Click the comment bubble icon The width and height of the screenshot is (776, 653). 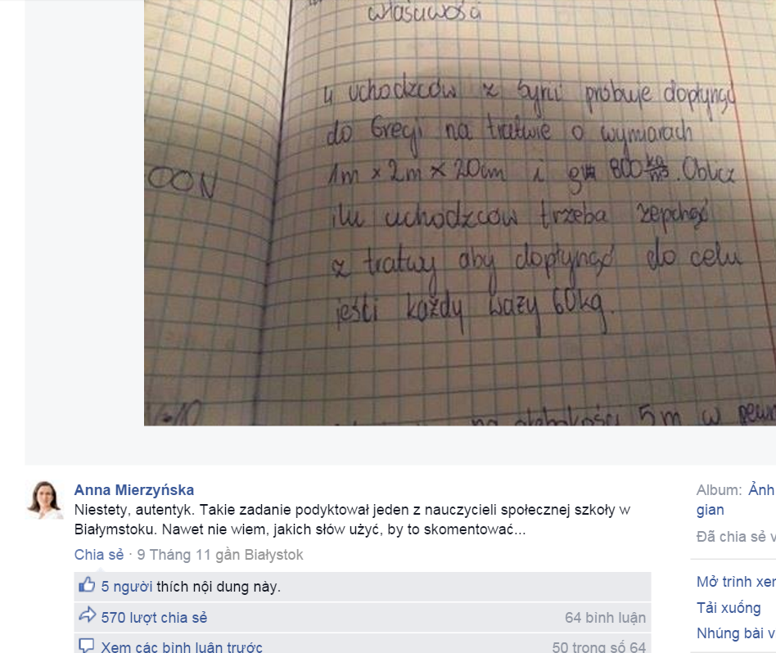click(87, 646)
